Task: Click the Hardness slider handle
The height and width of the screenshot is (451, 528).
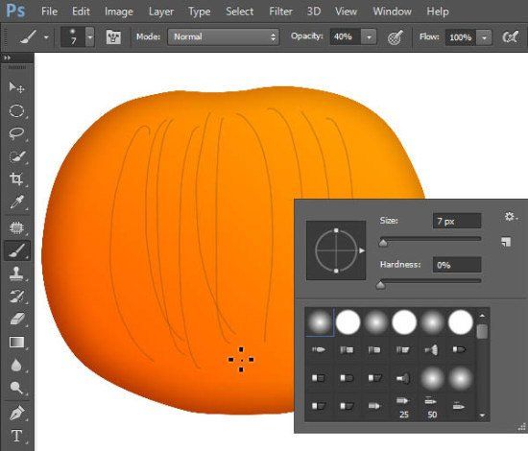Action: click(380, 285)
